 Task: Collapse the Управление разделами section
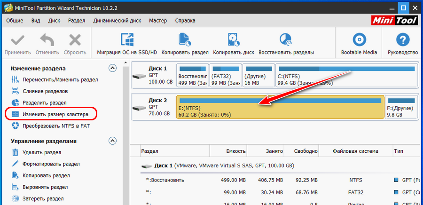[x=112, y=141]
